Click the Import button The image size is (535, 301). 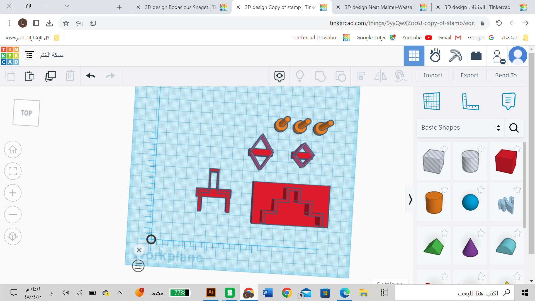(433, 75)
